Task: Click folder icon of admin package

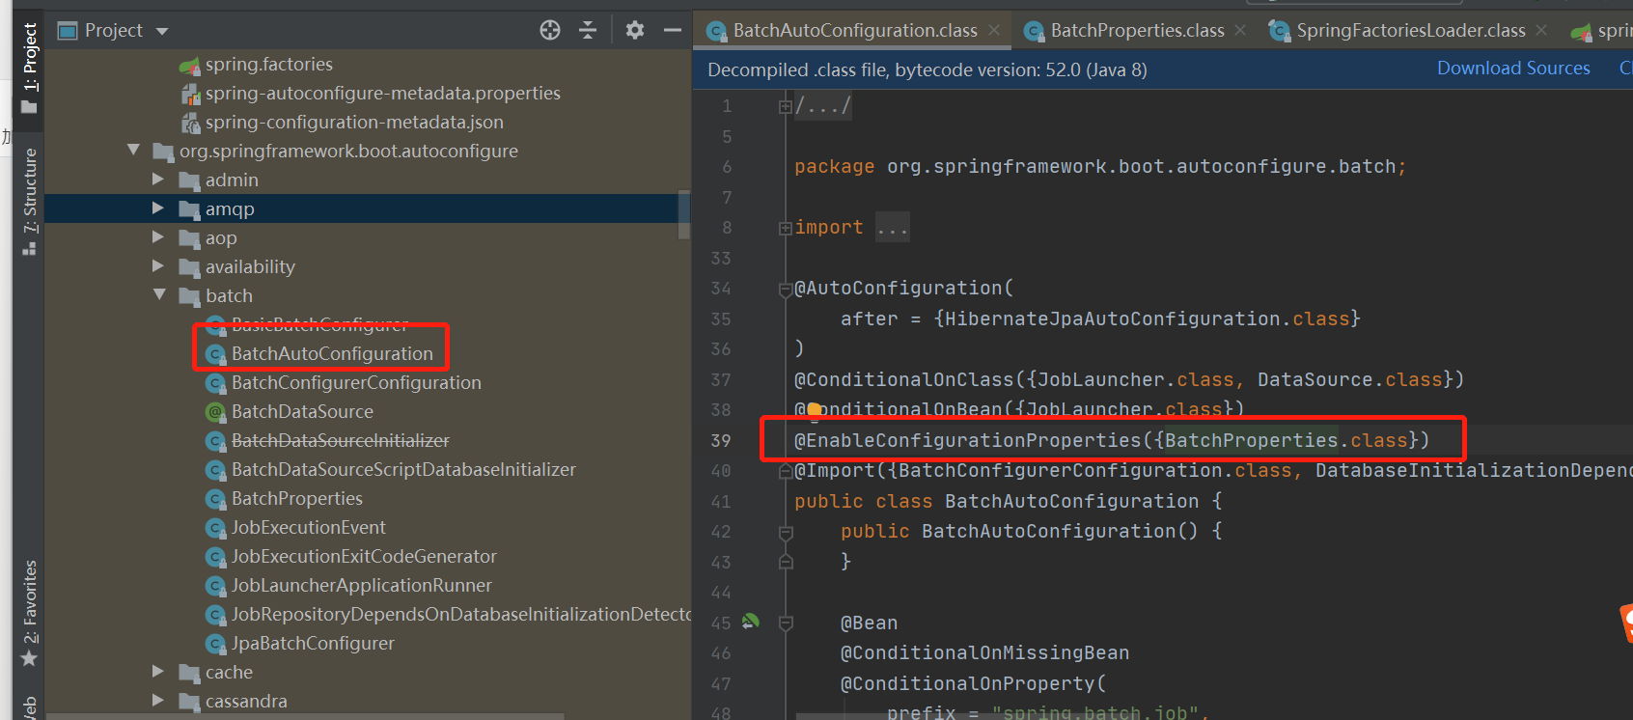Action: (x=189, y=180)
